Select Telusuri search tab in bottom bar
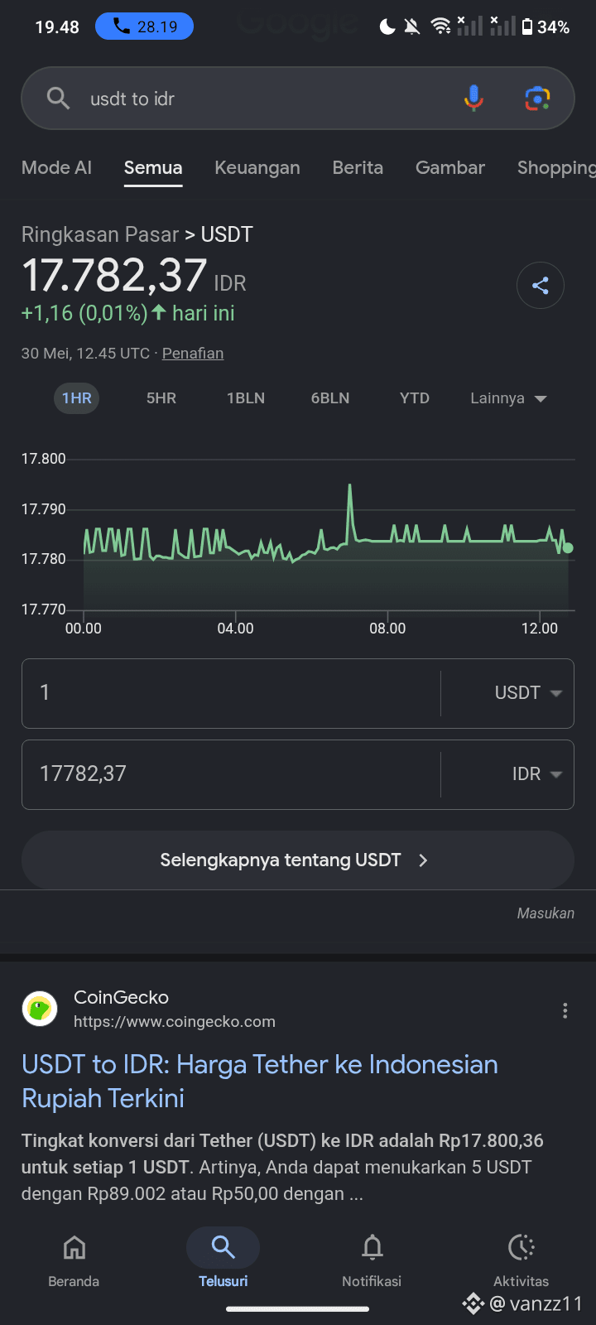Image resolution: width=596 pixels, height=1325 pixels. tap(223, 1260)
